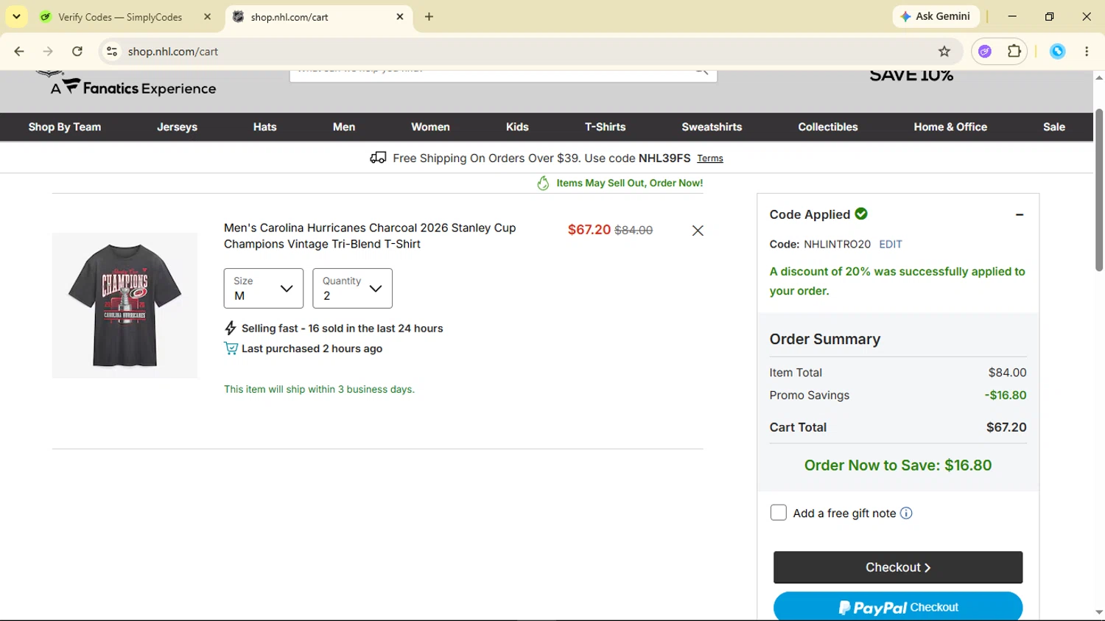The image size is (1105, 621).
Task: Pay with PayPal Checkout button
Action: point(898,607)
